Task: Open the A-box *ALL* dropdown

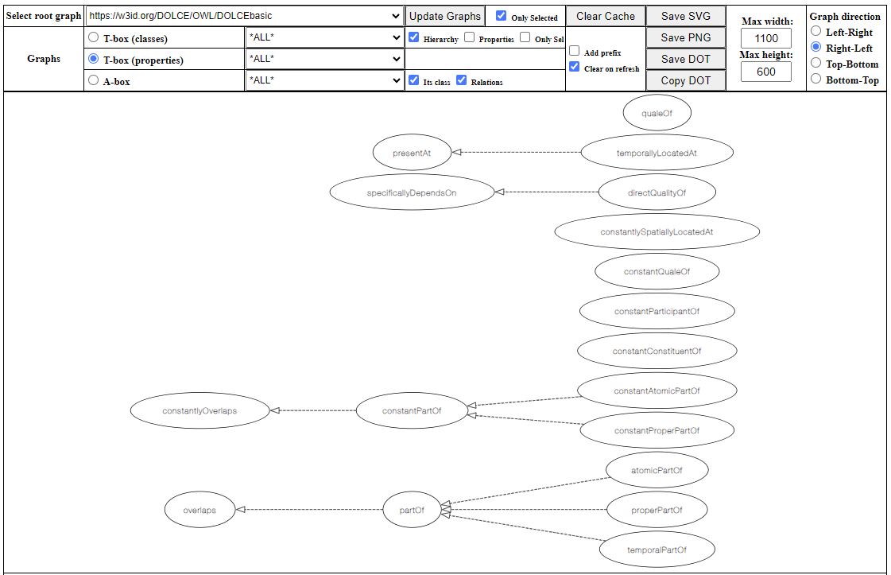Action: tap(325, 80)
